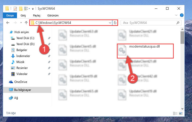Open Bu bilgisayar in the sidebar
The image size is (192, 122).
pos(27,90)
